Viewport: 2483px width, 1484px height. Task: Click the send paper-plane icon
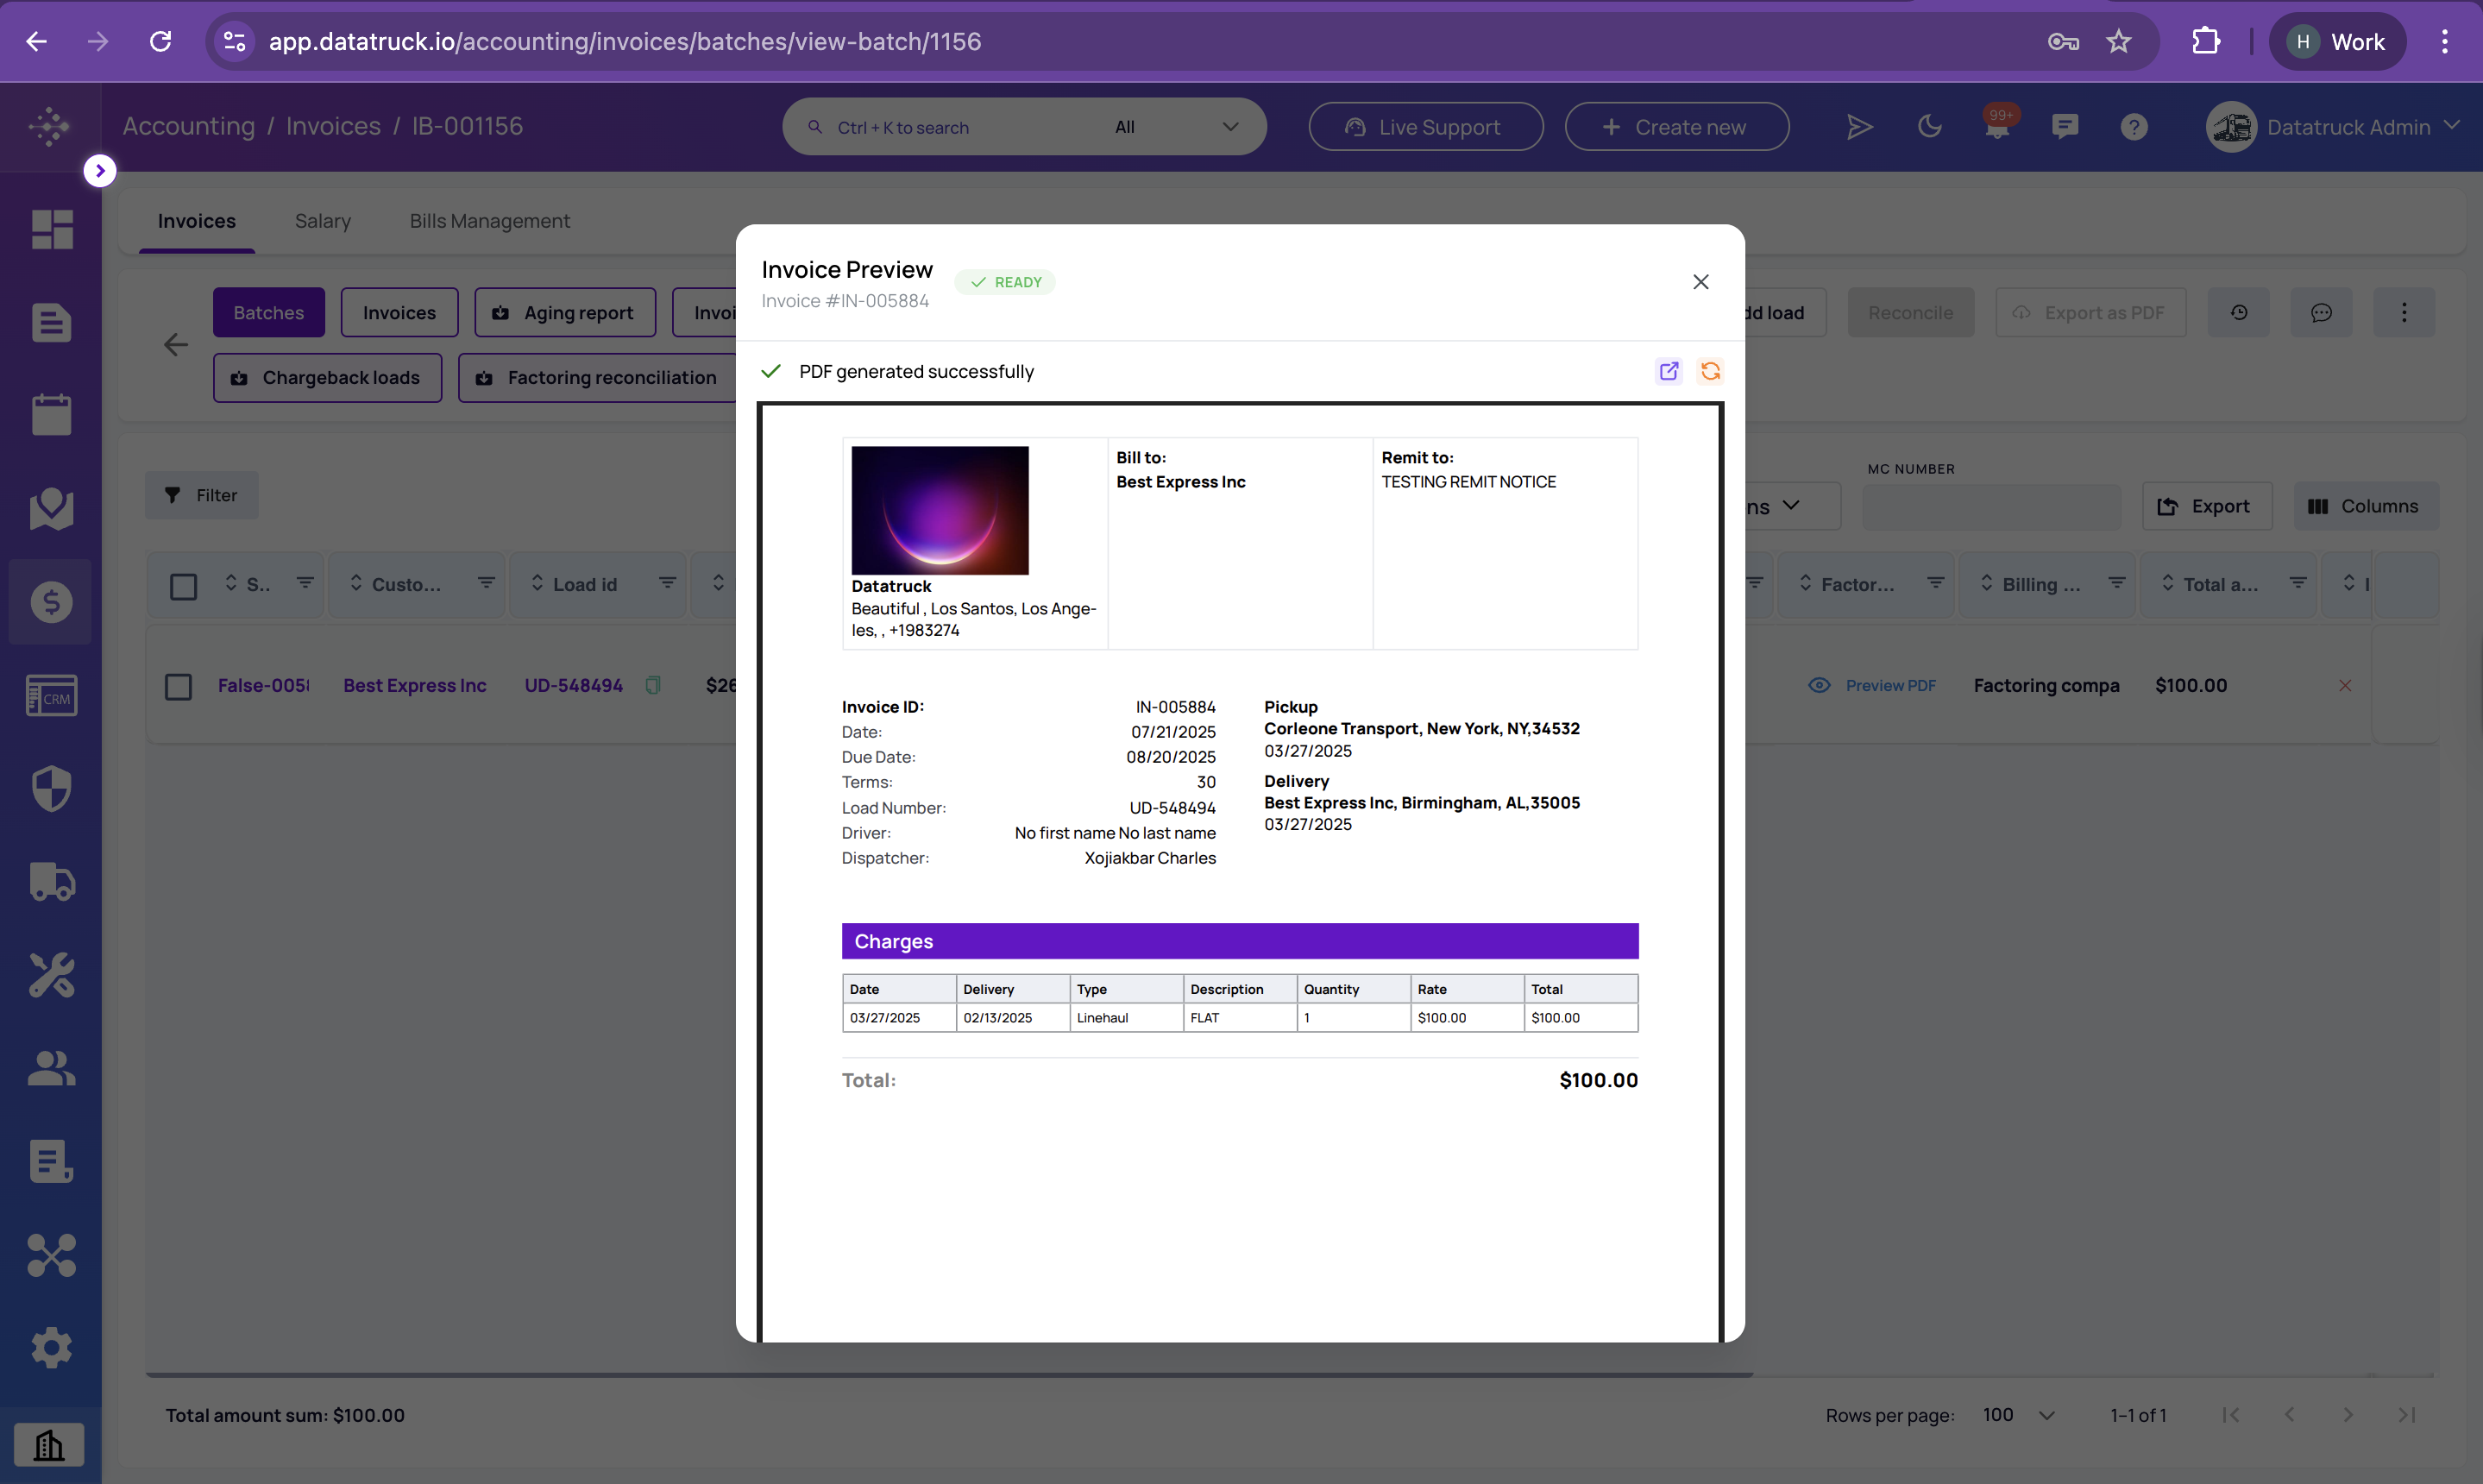pyautogui.click(x=1859, y=127)
